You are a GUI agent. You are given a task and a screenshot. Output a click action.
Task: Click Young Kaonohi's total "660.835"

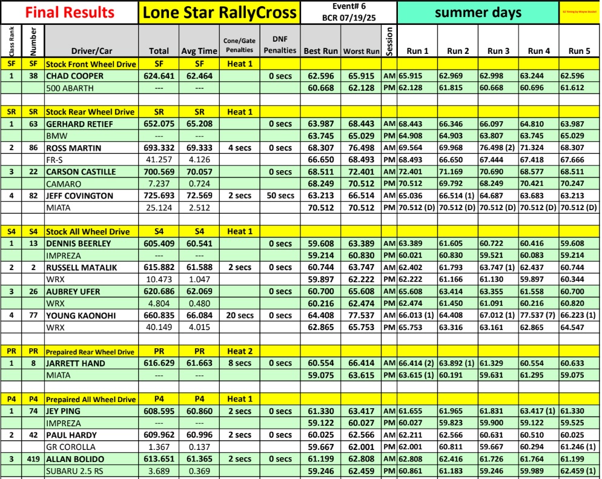pos(159,315)
